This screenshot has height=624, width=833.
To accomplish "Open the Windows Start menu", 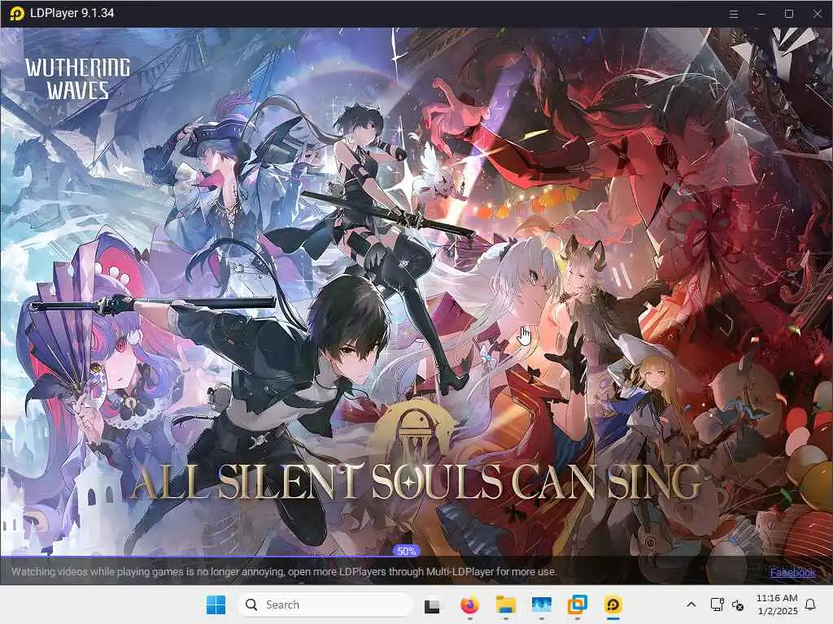I will pos(216,604).
